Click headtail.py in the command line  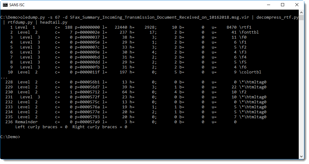pyautogui.click(x=54, y=22)
